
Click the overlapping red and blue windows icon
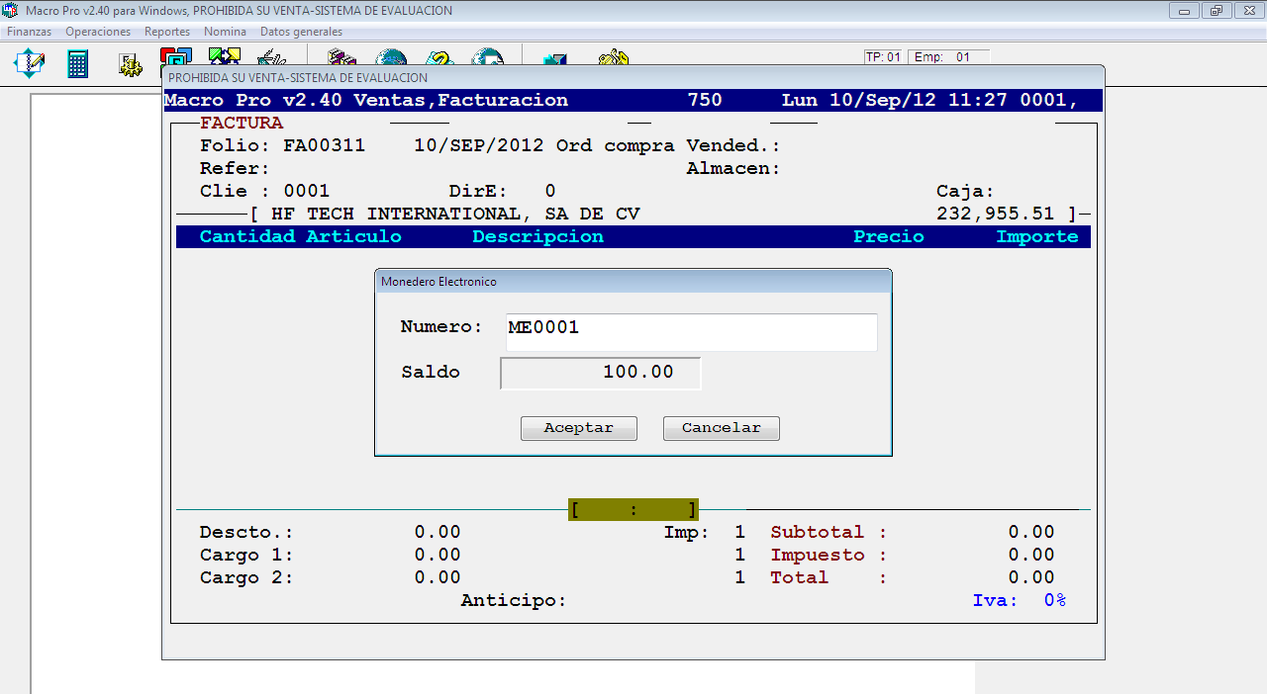point(177,56)
